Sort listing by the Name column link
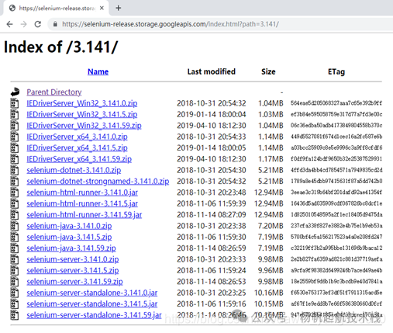Image resolution: width=393 pixels, height=333 pixels. pyautogui.click(x=98, y=71)
